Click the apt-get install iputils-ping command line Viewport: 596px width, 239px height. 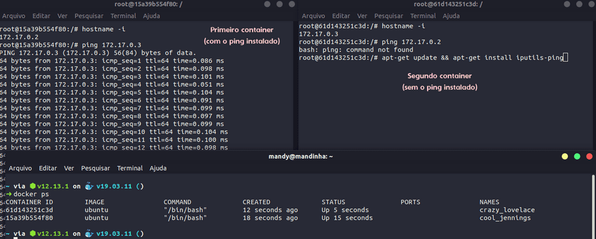433,58
